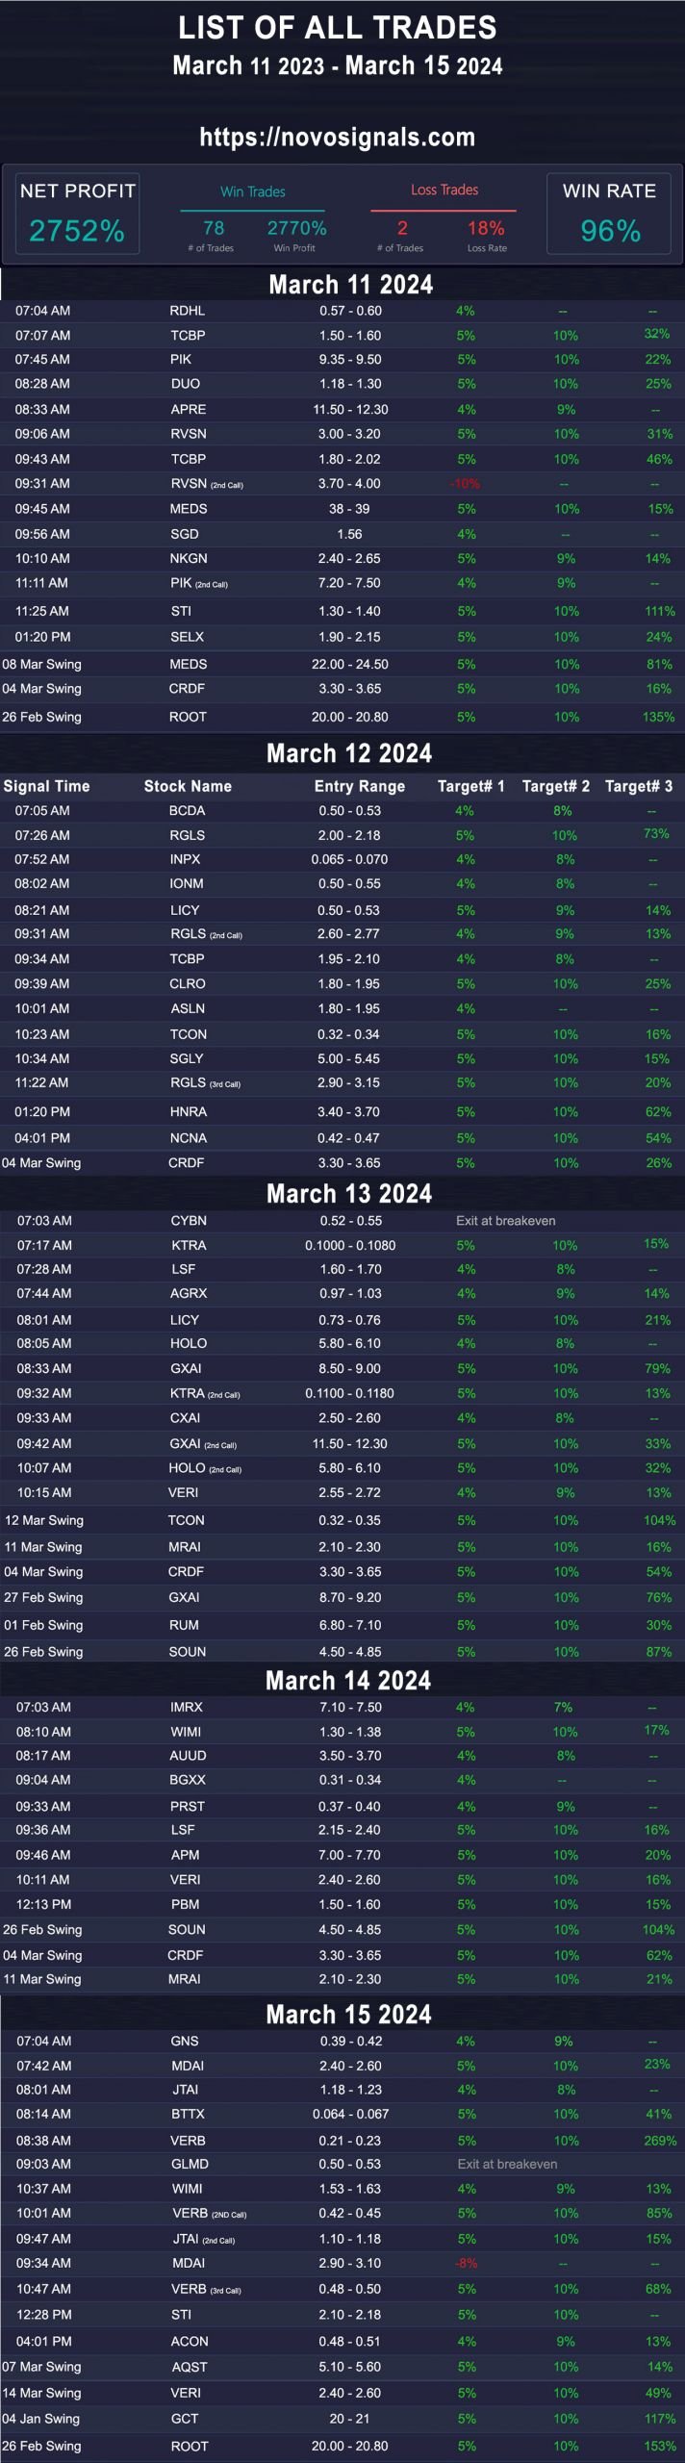
Task: Open the novosignals.com URL link
Action: pyautogui.click(x=338, y=138)
